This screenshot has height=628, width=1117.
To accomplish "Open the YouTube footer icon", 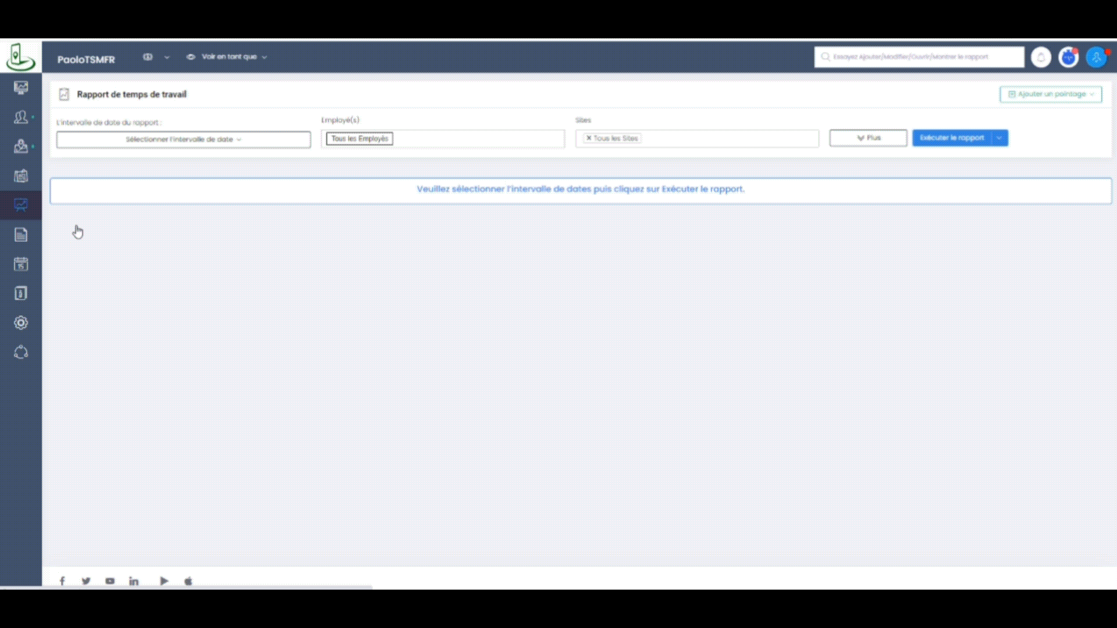I will [110, 581].
